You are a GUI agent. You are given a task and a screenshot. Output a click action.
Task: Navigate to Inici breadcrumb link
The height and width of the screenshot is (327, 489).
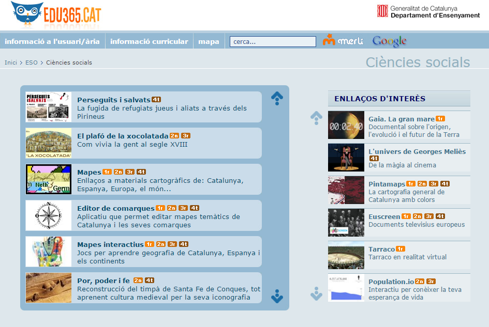[11, 63]
